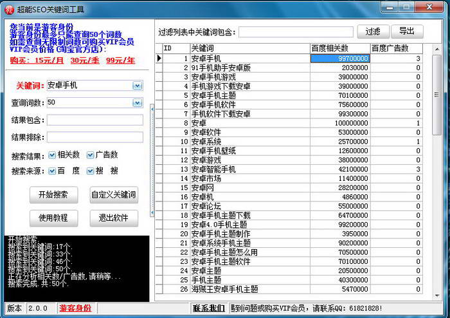Select the row 91手机助手安卓版
Screen dimensions: 450x318
pyautogui.click(x=289, y=68)
